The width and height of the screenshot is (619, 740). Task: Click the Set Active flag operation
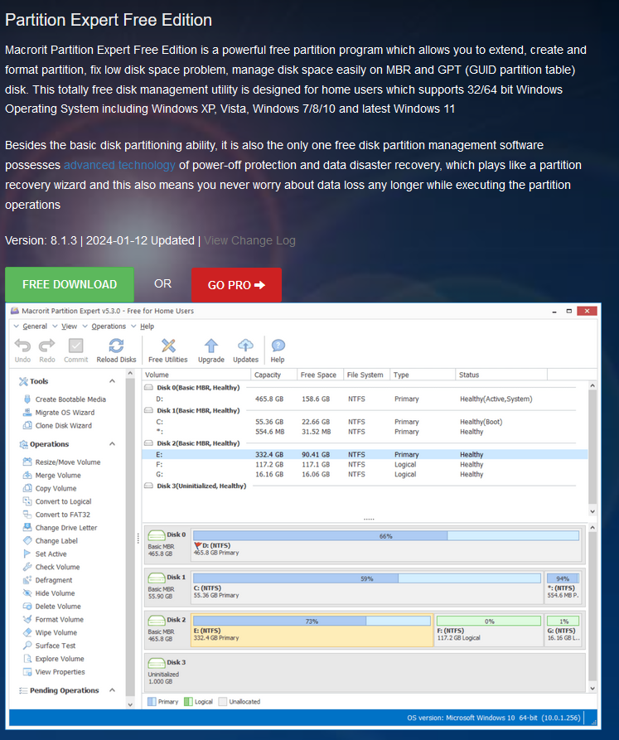coord(45,554)
